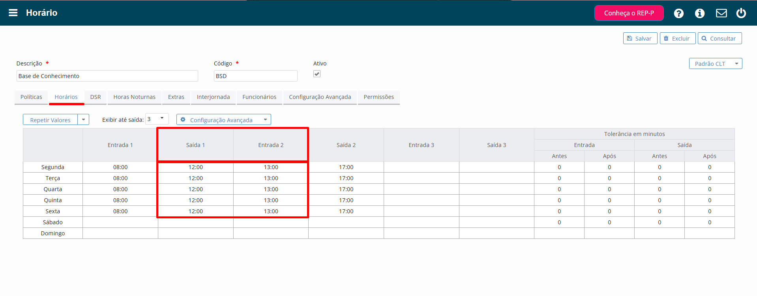Image resolution: width=757 pixels, height=296 pixels.
Task: Open the Exibir até saída dropdown
Action: coord(157,119)
